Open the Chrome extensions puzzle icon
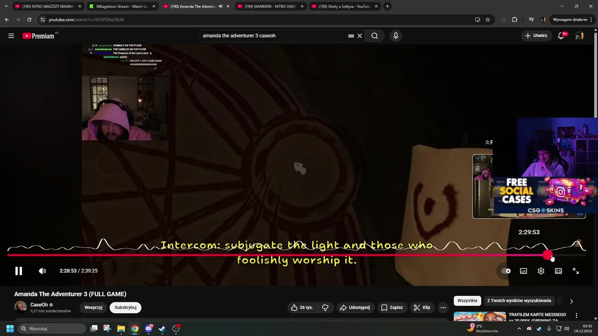This screenshot has width=598, height=336. [515, 20]
